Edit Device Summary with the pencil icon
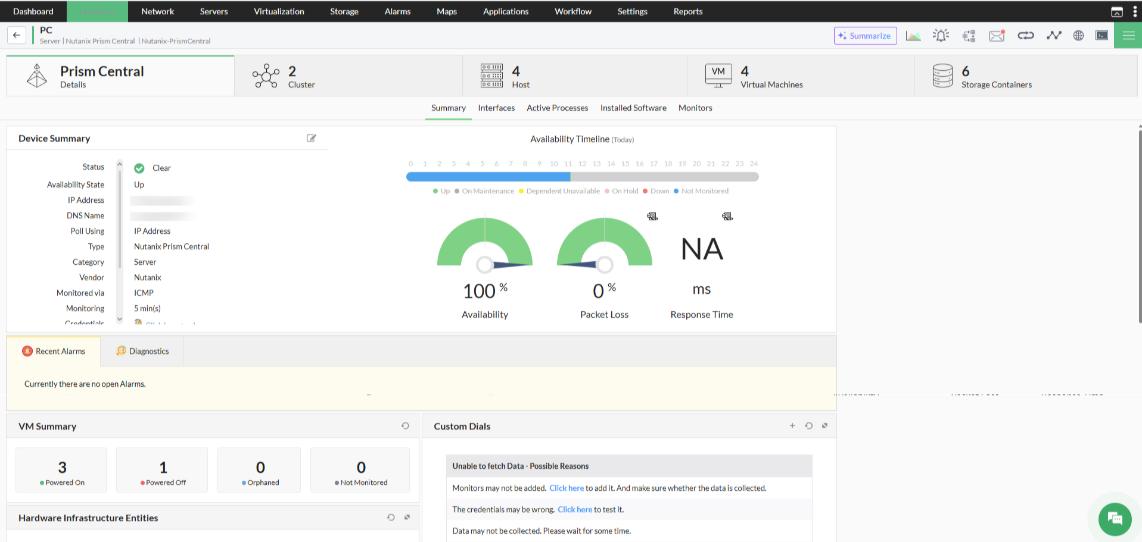 click(311, 138)
